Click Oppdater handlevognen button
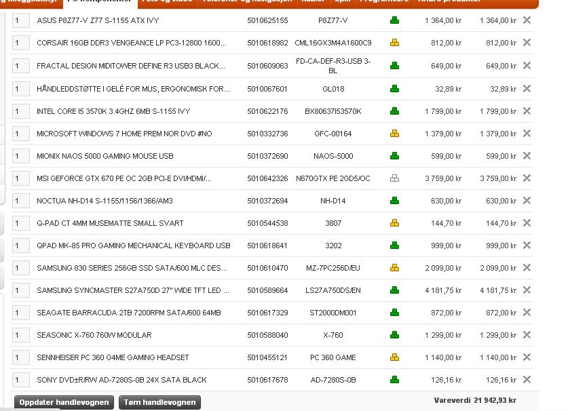The width and height of the screenshot is (570, 411). 64,402
